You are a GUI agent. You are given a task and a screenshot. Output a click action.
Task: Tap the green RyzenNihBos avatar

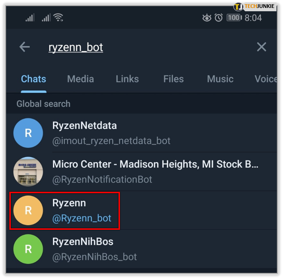[28, 249]
